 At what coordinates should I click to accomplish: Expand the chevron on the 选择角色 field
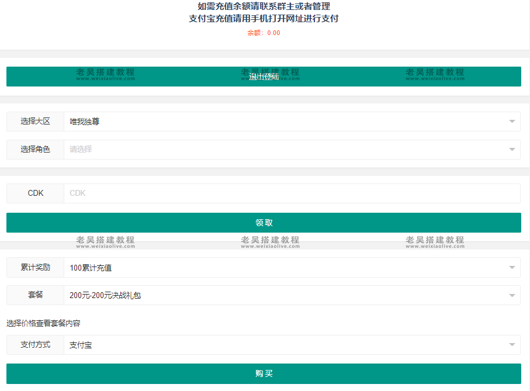[x=511, y=150]
